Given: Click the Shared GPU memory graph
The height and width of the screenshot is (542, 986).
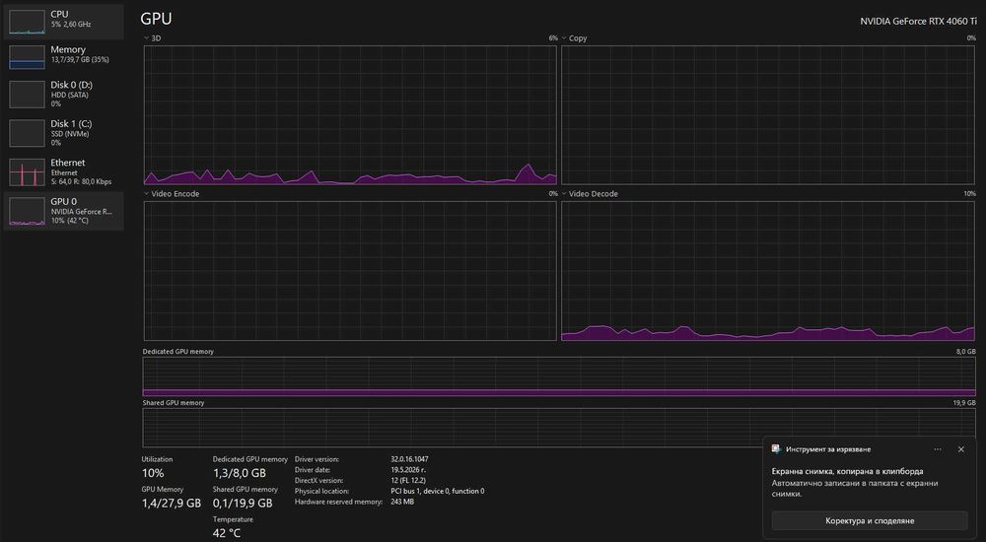Looking at the screenshot, I should [559, 428].
